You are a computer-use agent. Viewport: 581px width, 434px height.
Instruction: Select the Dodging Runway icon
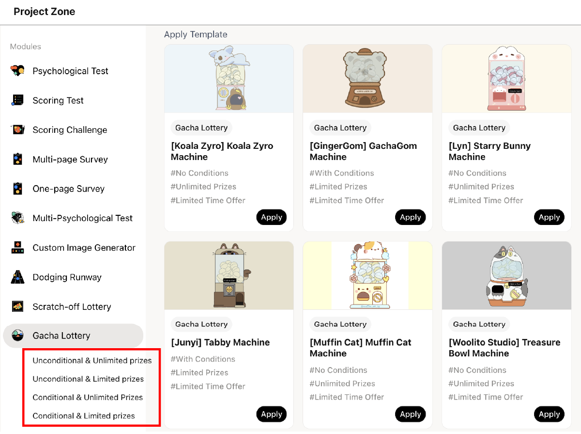point(17,277)
